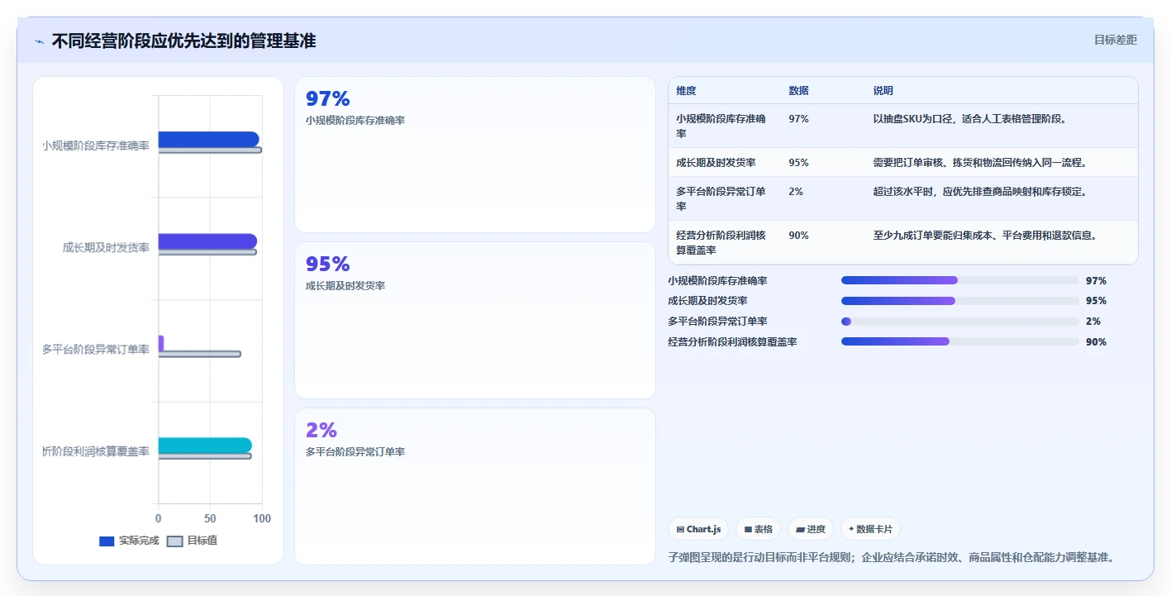
Task: Click the description starting 需要把订单审核
Action: click(x=980, y=163)
